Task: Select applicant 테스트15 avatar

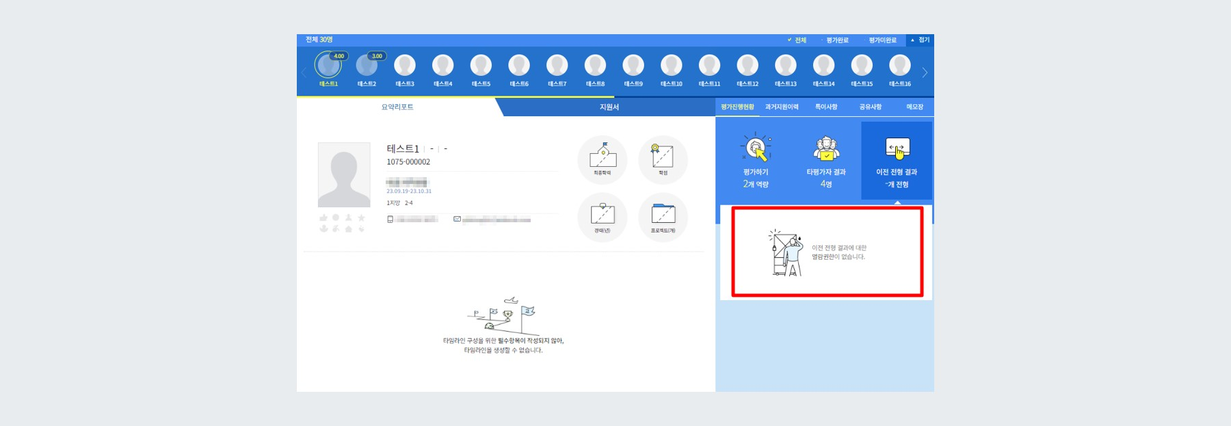Action: coord(862,65)
